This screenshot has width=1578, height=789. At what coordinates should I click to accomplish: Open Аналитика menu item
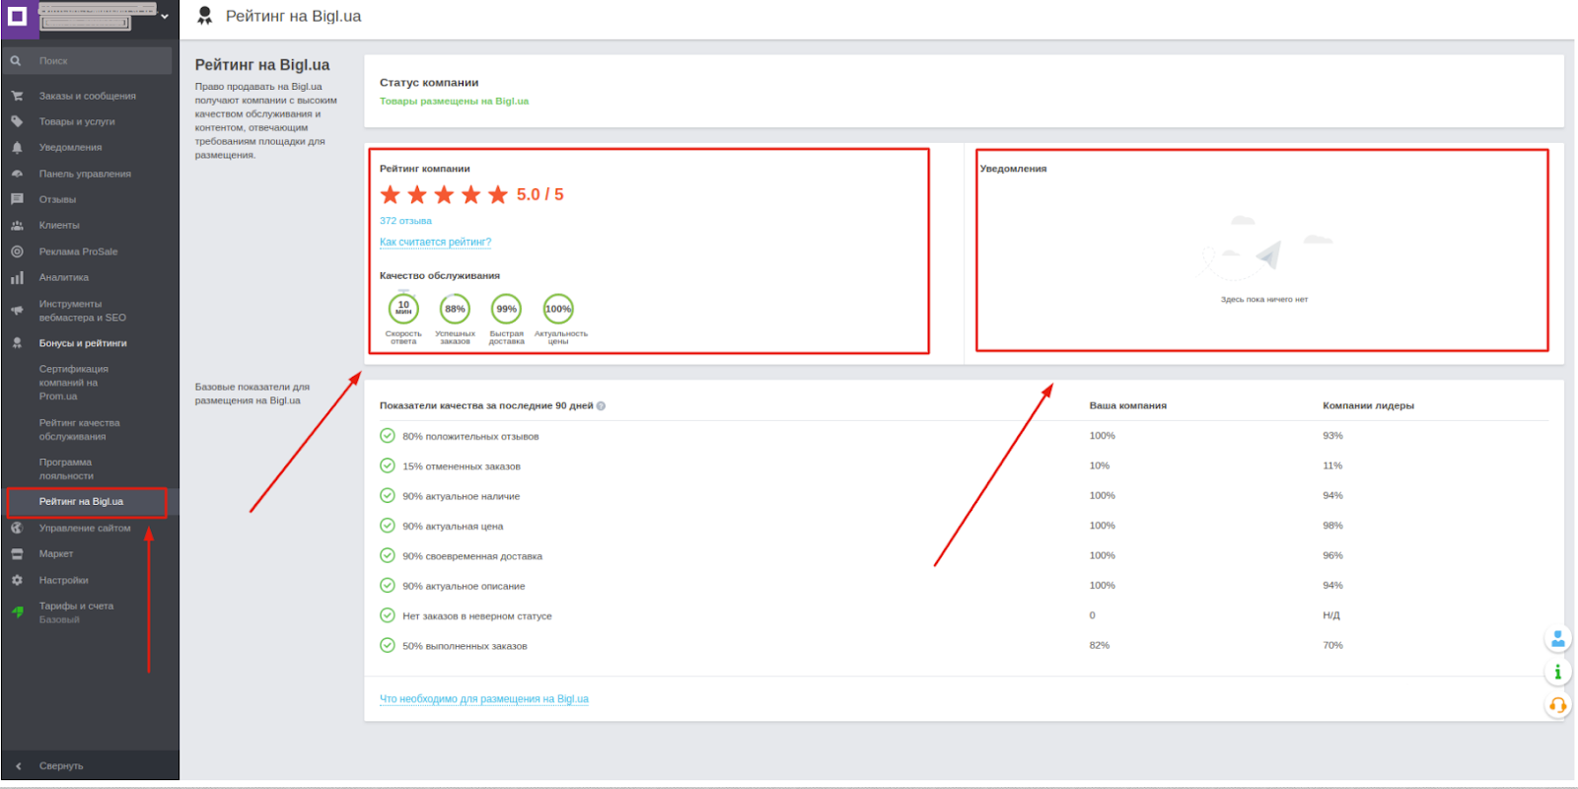tap(64, 277)
